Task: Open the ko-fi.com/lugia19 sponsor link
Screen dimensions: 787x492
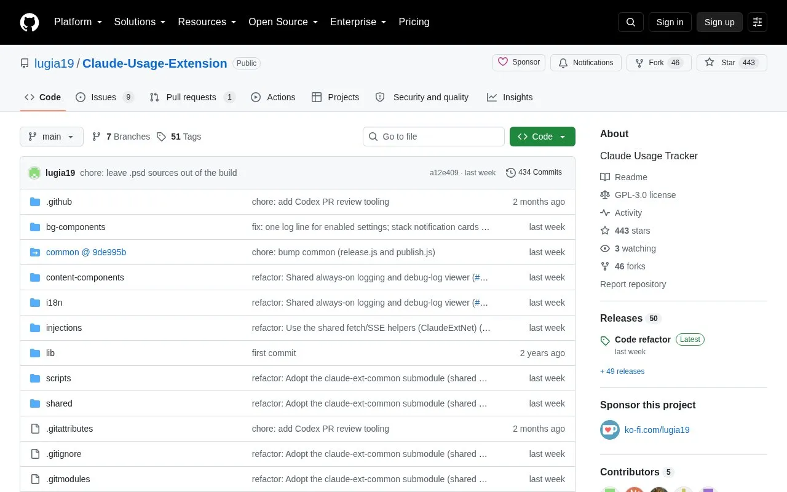Action: (x=657, y=430)
